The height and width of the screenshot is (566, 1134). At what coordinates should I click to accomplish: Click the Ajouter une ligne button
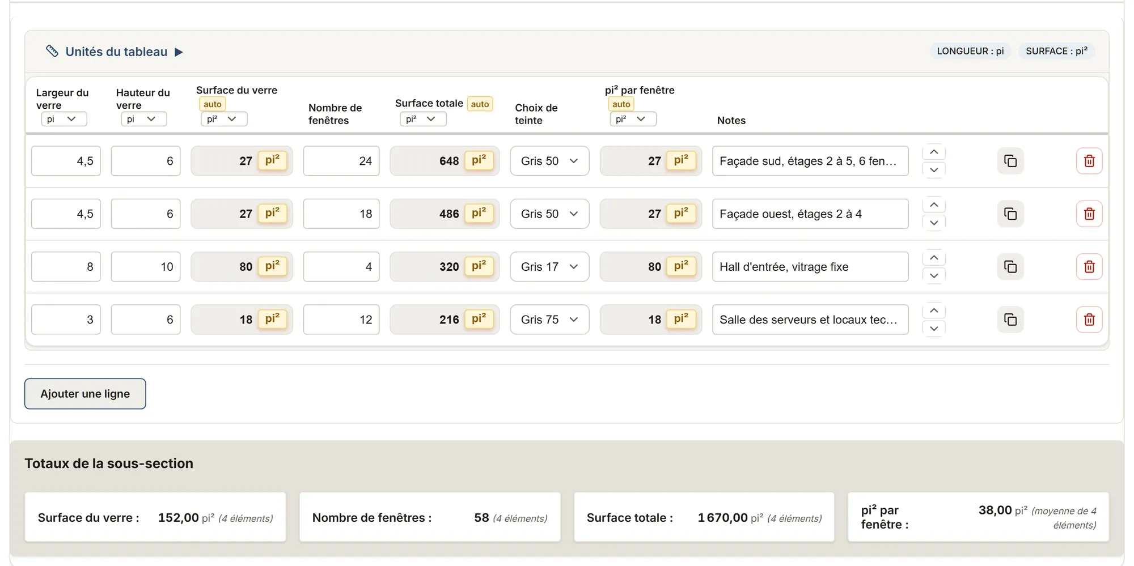coord(85,394)
